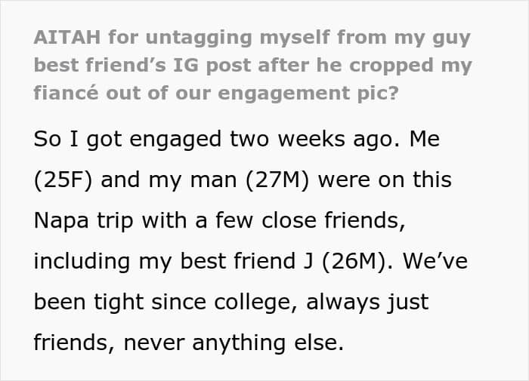Click the word 'Napa' in the body text
Image resolution: width=529 pixels, height=381 pixels.
(61, 220)
